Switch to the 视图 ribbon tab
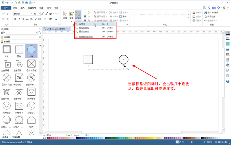 point(41,8)
